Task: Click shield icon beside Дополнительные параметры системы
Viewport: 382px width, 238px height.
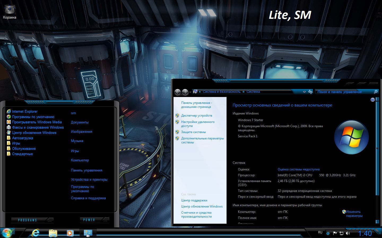Action: [177, 138]
